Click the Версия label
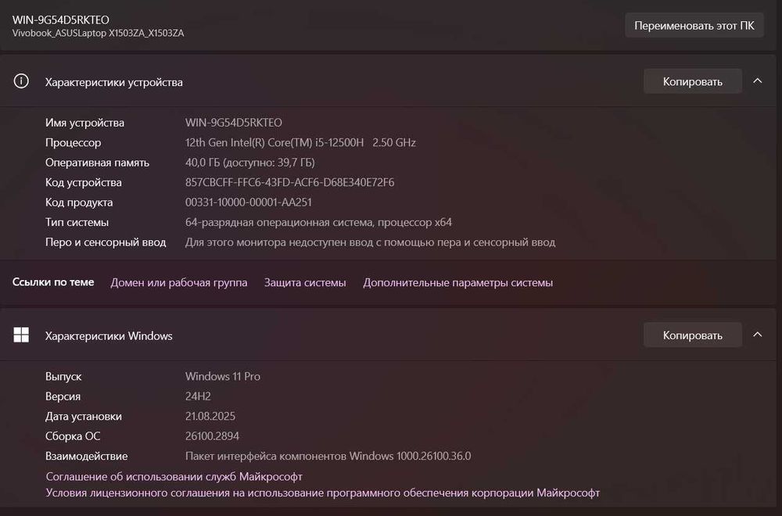The width and height of the screenshot is (782, 516). 63,396
